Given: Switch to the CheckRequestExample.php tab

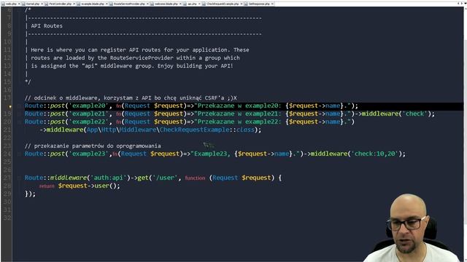Looking at the screenshot, I should coord(223,4).
